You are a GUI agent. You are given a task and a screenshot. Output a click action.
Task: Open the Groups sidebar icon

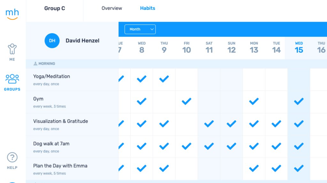[12, 79]
